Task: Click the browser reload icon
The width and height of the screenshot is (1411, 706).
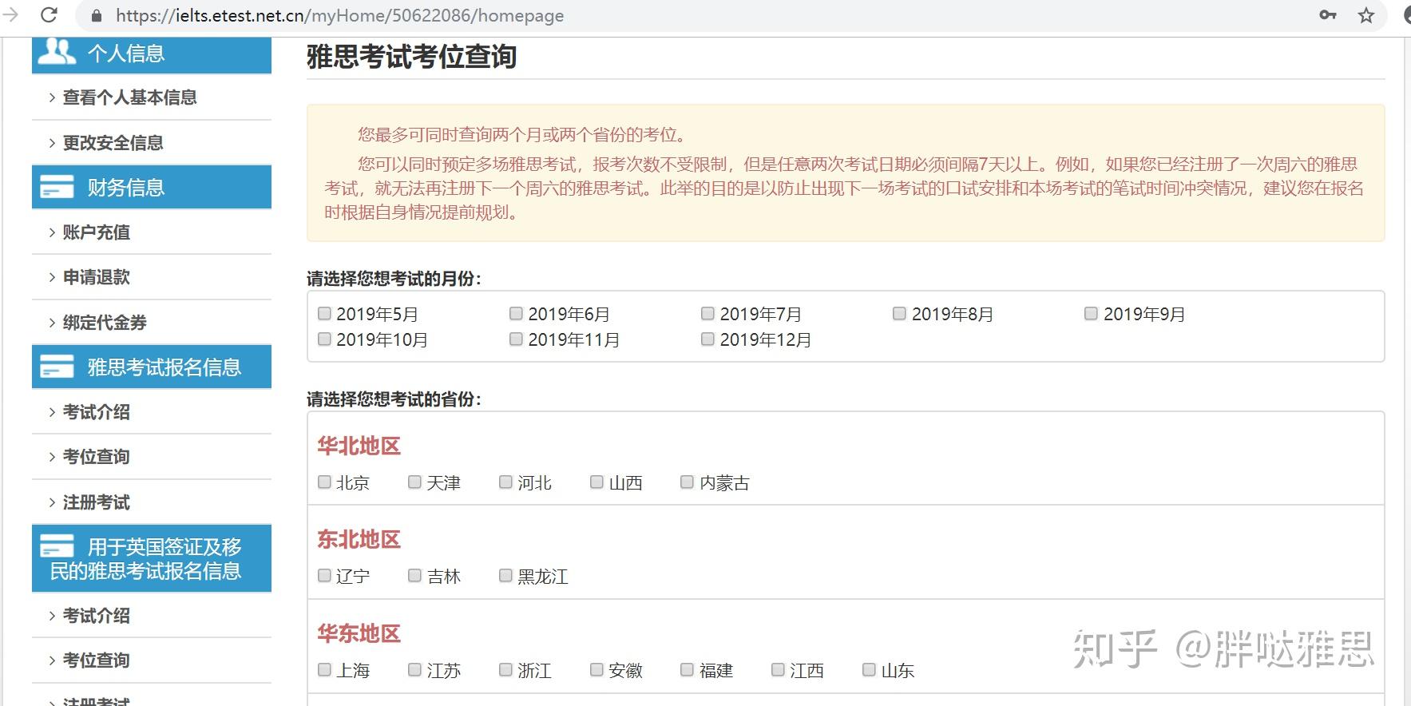Action: click(x=49, y=14)
